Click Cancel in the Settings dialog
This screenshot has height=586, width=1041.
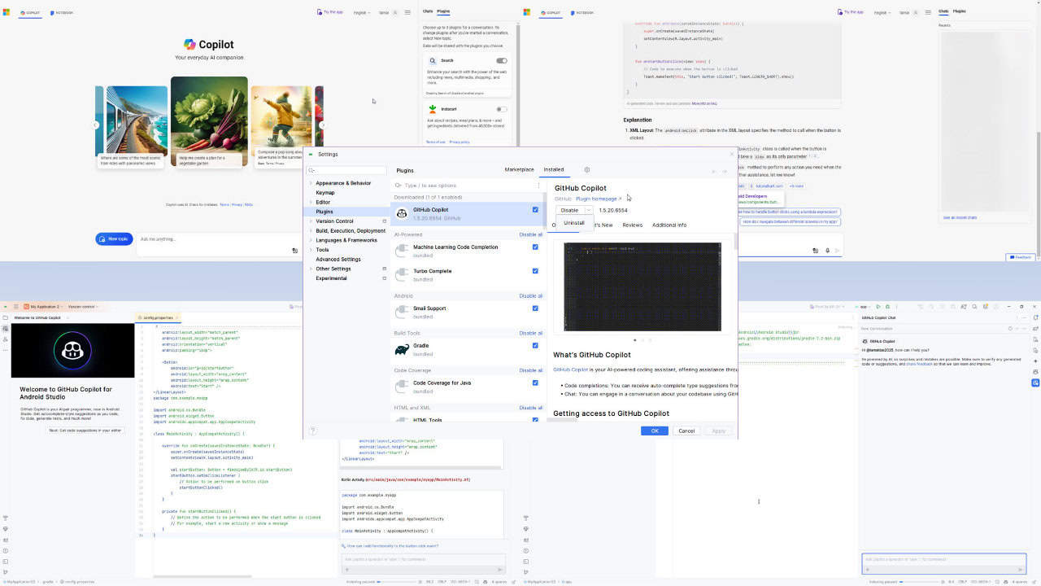686,431
